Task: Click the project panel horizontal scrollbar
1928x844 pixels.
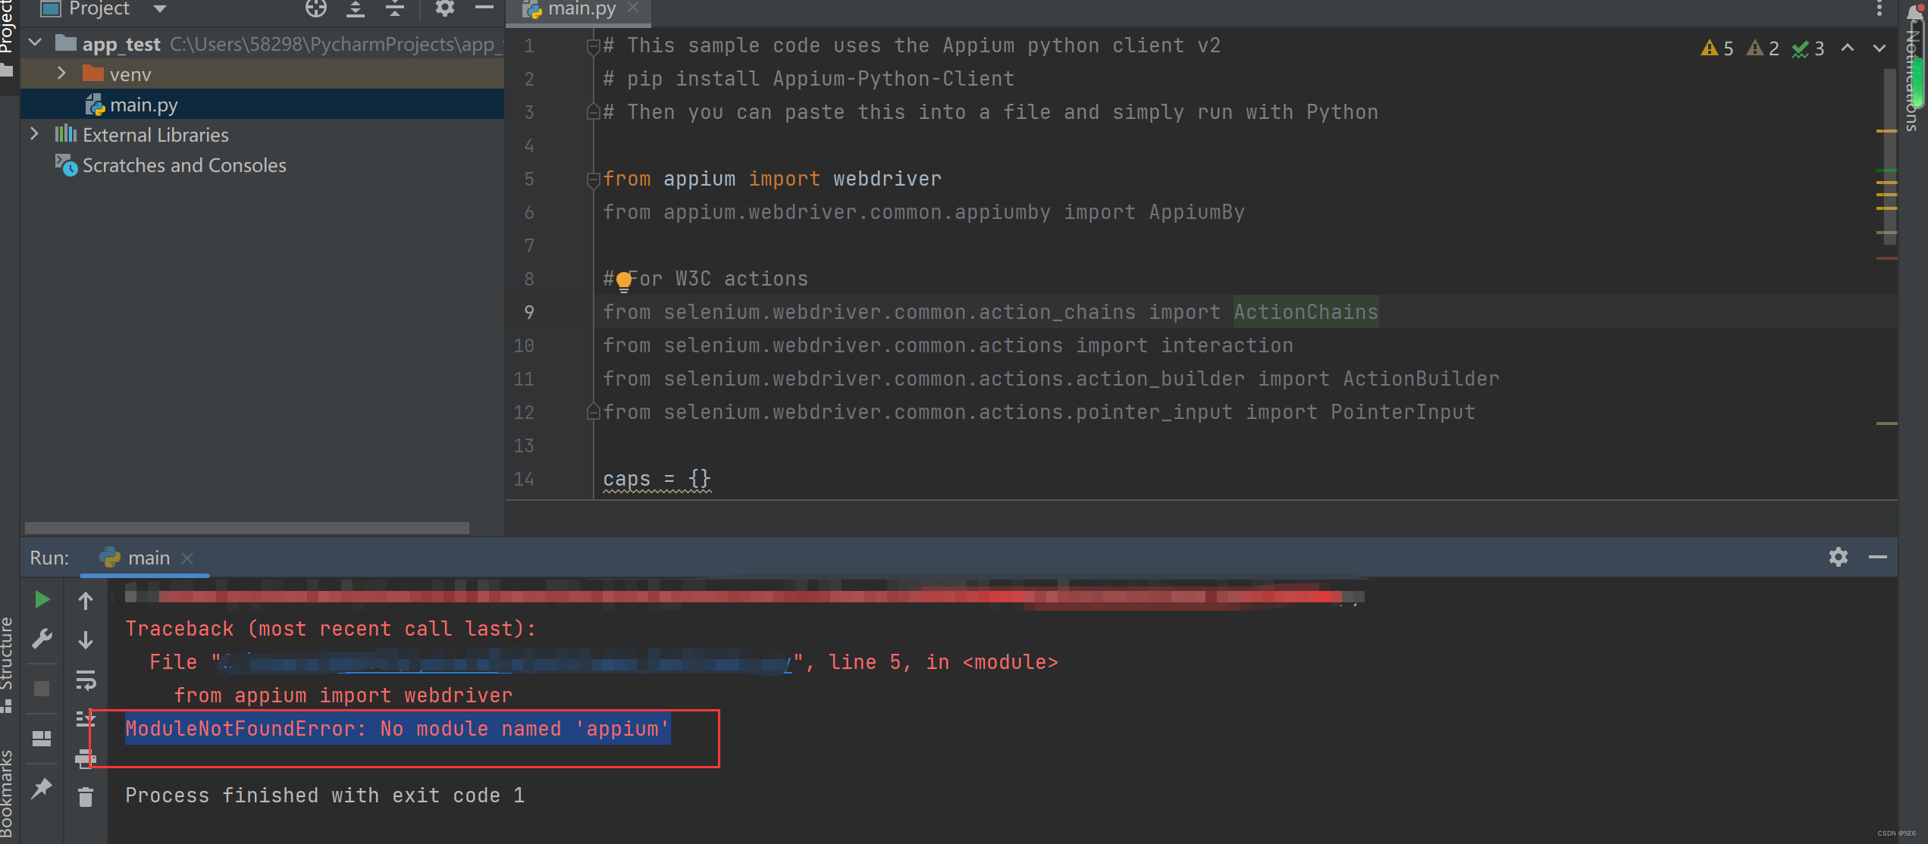Action: (246, 527)
